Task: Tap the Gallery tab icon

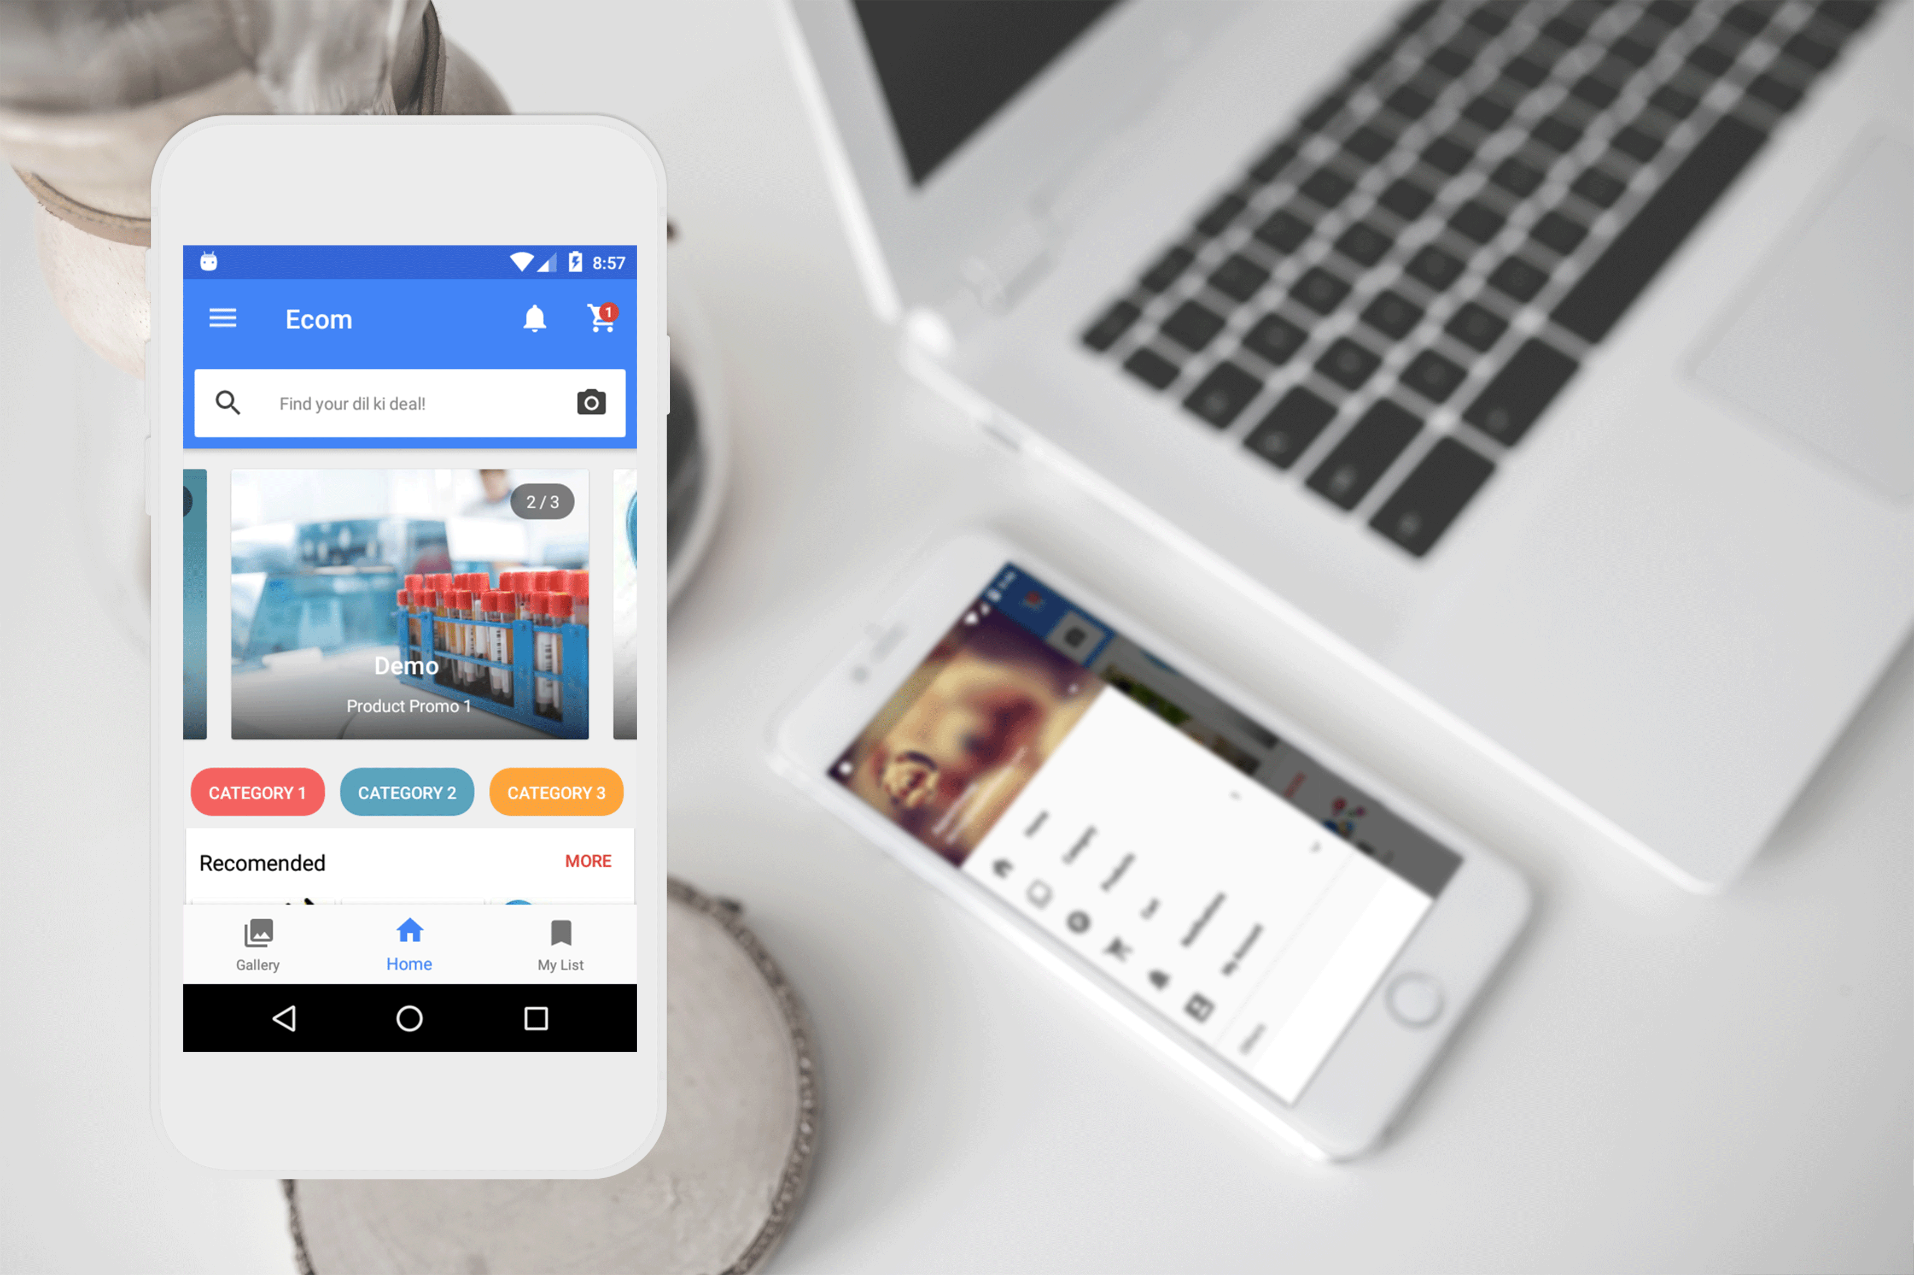Action: (x=256, y=939)
